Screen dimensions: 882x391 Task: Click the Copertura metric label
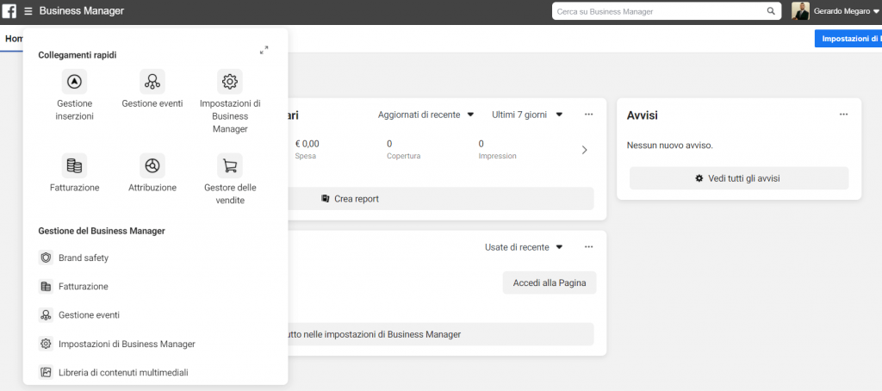click(403, 156)
